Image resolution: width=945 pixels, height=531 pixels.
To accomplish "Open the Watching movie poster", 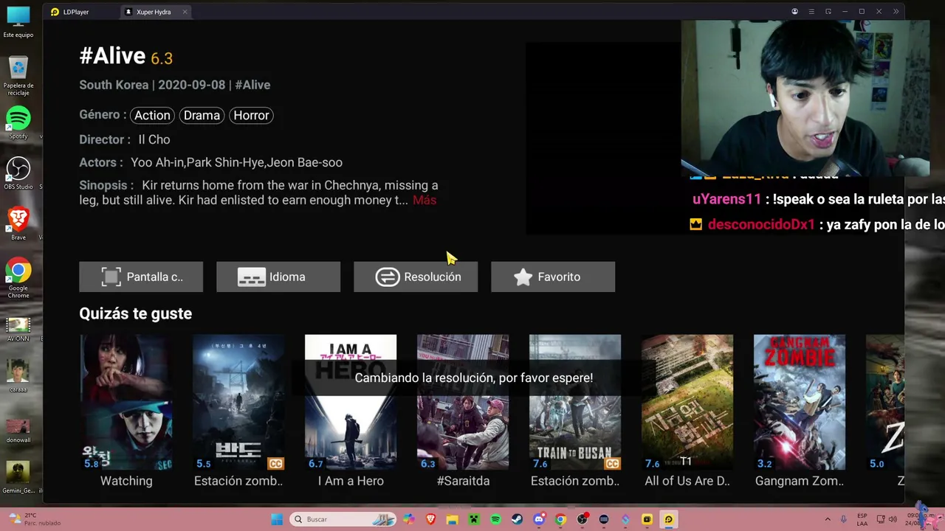I will tap(126, 402).
